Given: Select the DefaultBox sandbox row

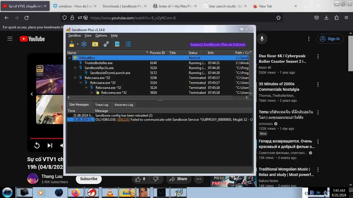Looking at the screenshot, I should tap(158, 58).
